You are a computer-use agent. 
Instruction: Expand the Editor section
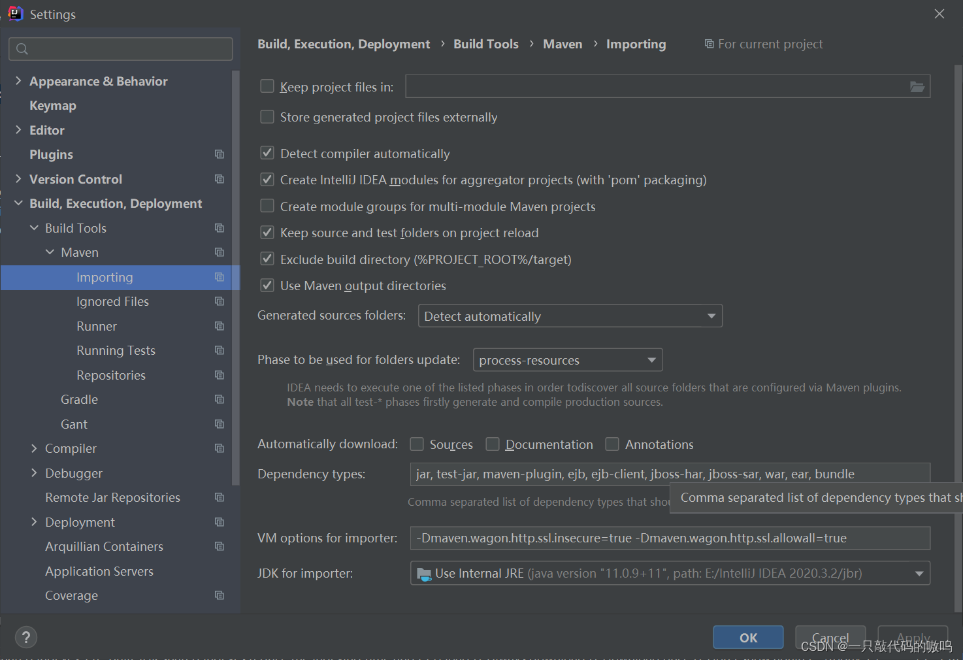coord(18,130)
